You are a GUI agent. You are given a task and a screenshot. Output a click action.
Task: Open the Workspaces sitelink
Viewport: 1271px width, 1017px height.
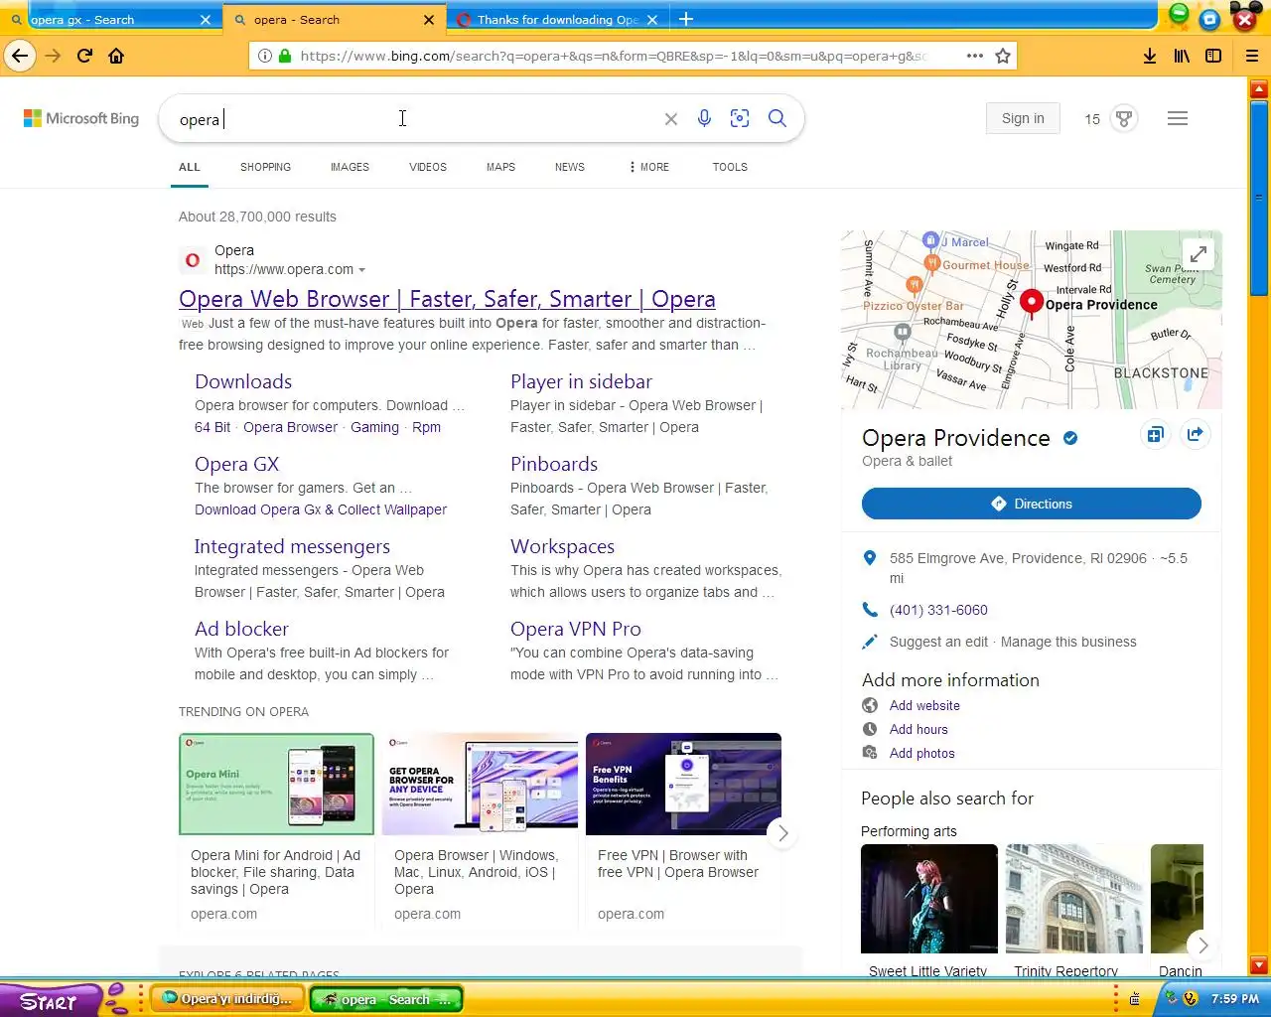click(562, 546)
